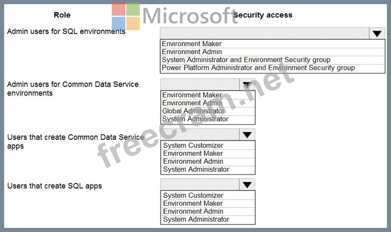Expand the SQL apps creators dropdown arrow
This screenshot has height=232, width=391.
pyautogui.click(x=247, y=185)
